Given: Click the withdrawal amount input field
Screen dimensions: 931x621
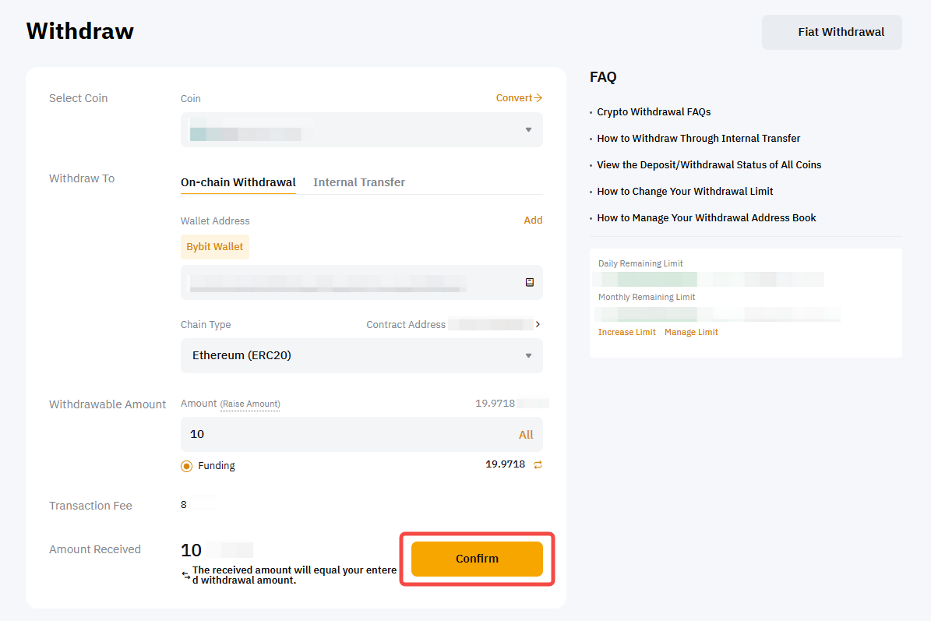Looking at the screenshot, I should pos(343,434).
